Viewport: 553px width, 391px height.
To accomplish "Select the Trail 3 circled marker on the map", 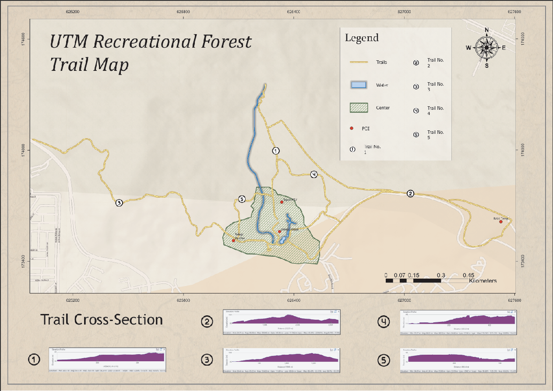I will pos(119,202).
